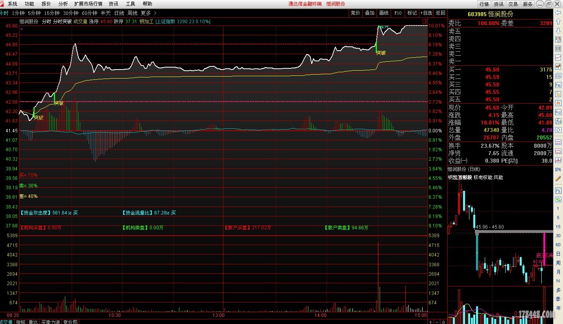Switch to the 1分钟 period tab
Screen dimensions: 563x324
tap(18, 13)
